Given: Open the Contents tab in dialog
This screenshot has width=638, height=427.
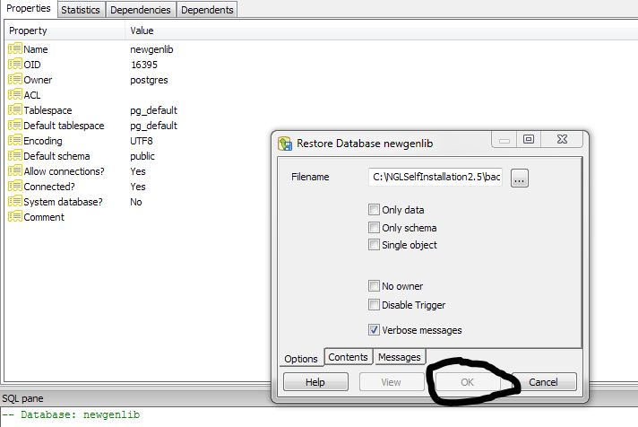Looking at the screenshot, I should (x=348, y=357).
